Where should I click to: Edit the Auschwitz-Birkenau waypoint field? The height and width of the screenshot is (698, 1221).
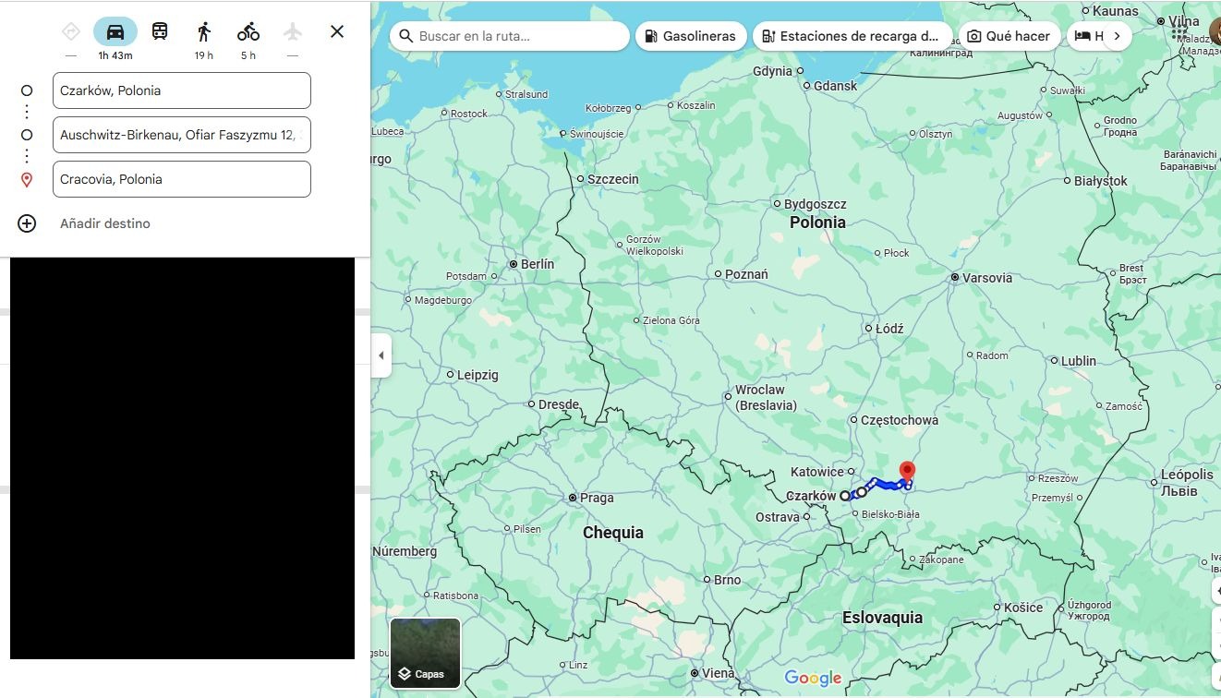[x=182, y=135]
